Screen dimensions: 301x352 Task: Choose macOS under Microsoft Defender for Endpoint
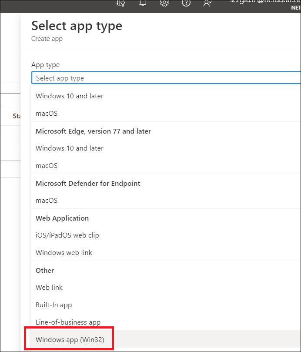tap(47, 200)
